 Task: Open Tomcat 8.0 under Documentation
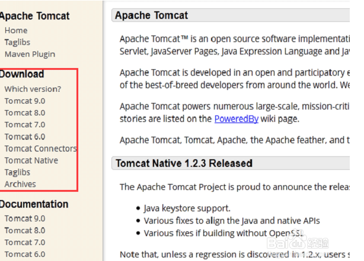click(25, 230)
